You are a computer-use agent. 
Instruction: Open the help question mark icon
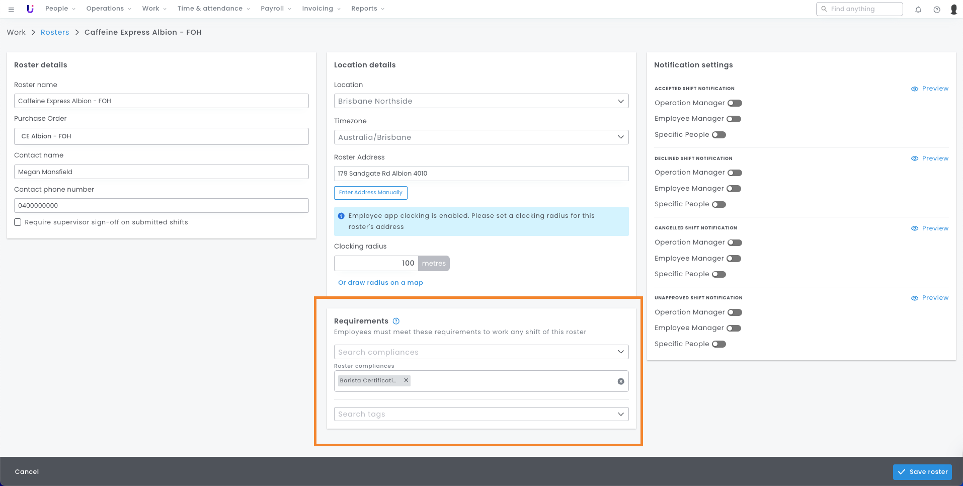tap(937, 10)
